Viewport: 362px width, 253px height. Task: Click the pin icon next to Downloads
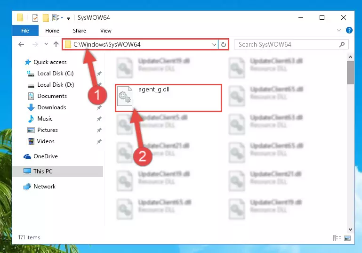99,107
